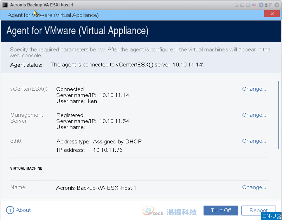Screen dimensions: 282x220
Task: Click the 'eth0' row label
Action: 16,141
